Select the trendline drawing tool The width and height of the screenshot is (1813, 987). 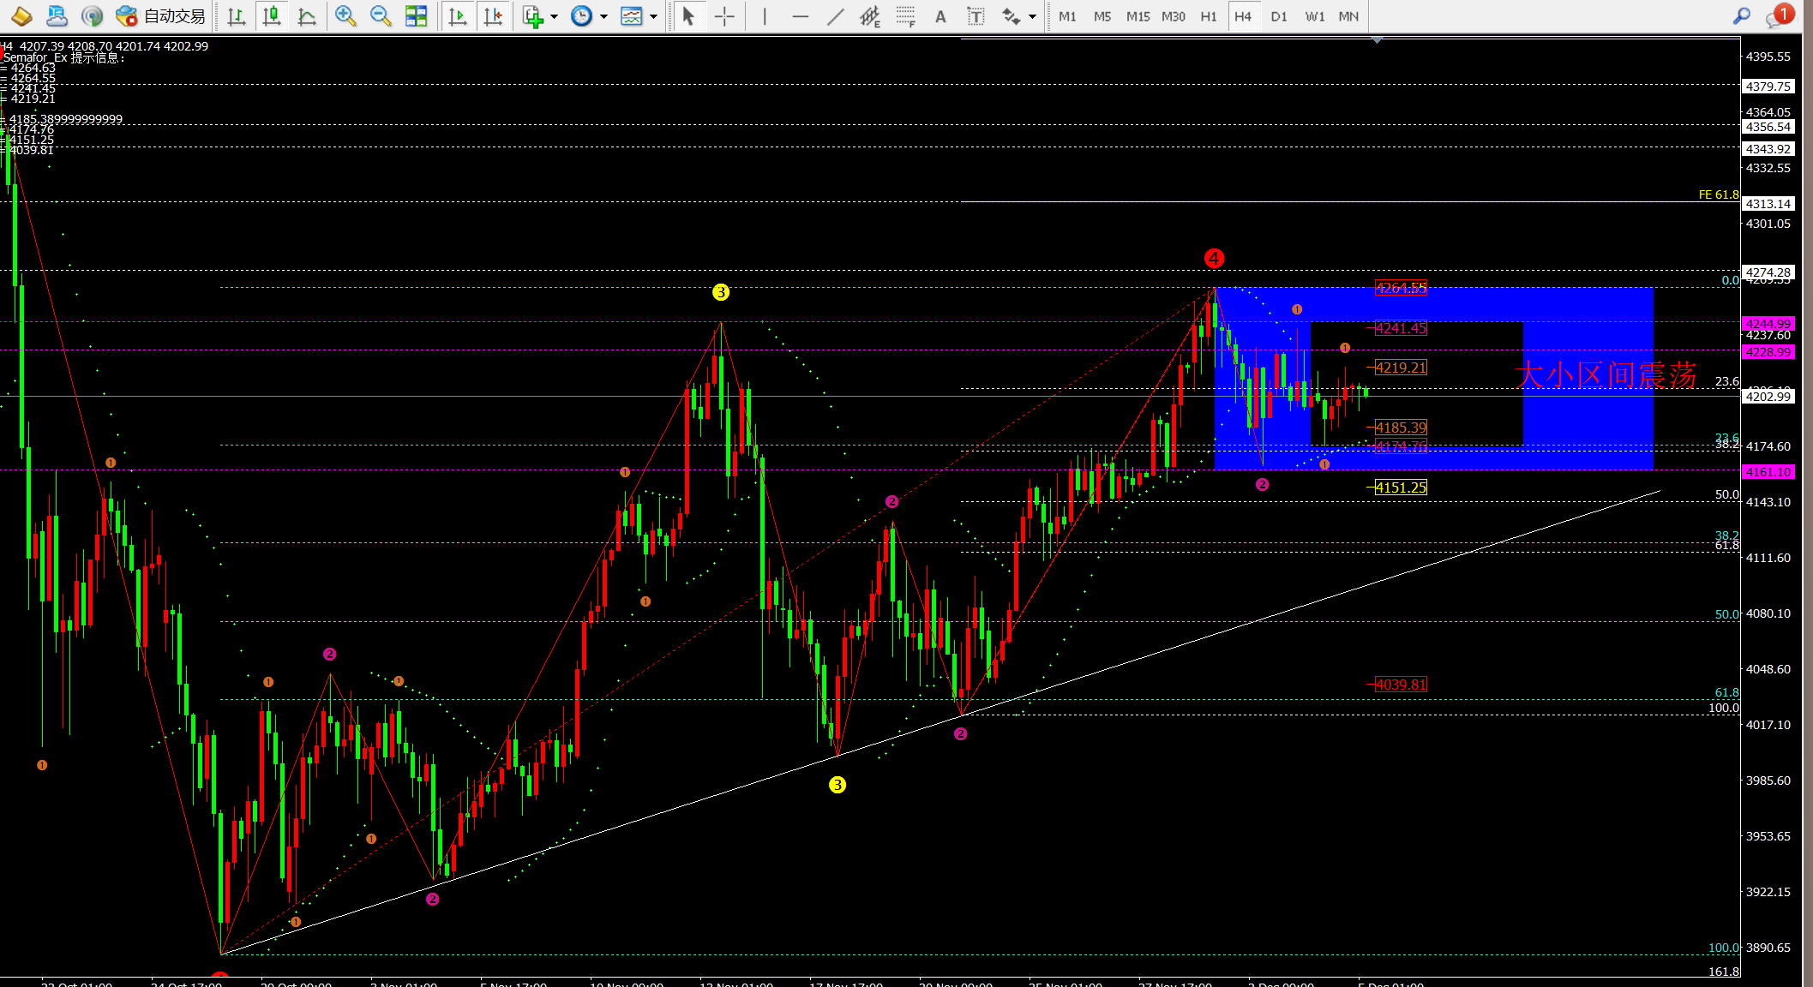(x=835, y=16)
